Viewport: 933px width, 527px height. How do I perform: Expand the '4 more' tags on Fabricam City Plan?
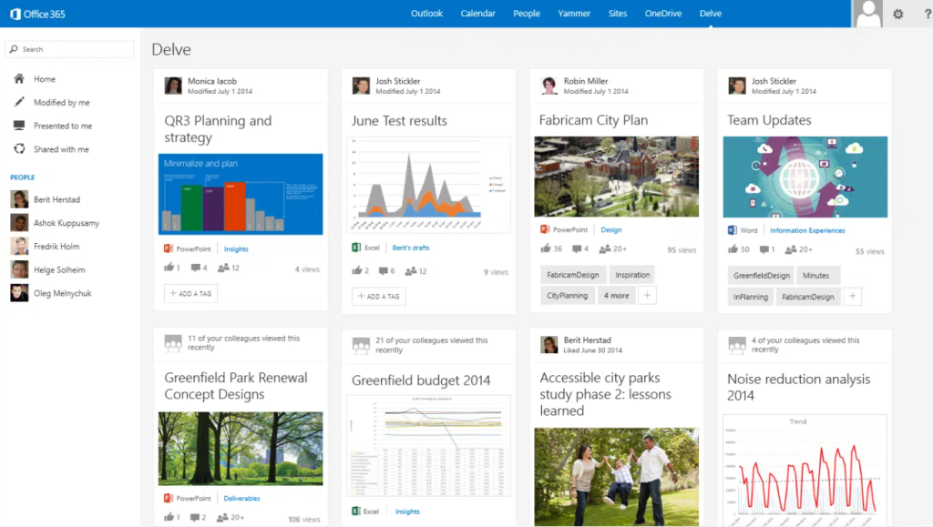(x=616, y=296)
